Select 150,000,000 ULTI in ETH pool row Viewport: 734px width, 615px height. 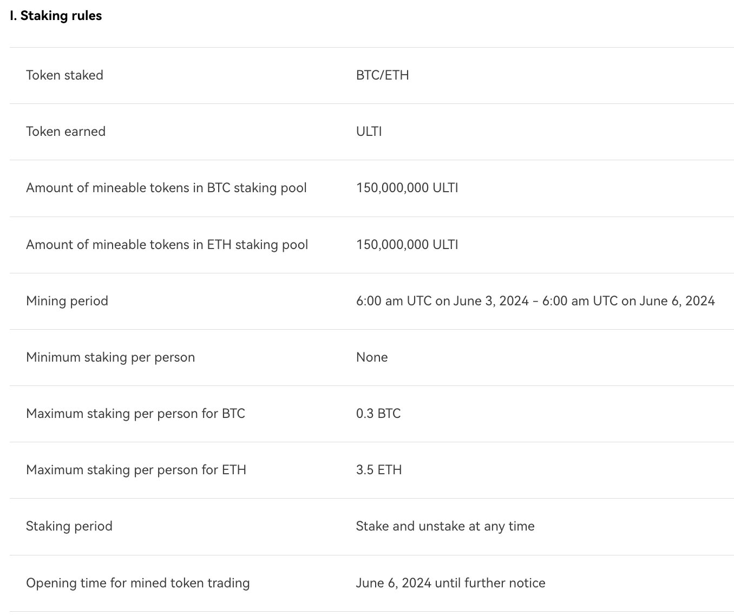coord(407,245)
